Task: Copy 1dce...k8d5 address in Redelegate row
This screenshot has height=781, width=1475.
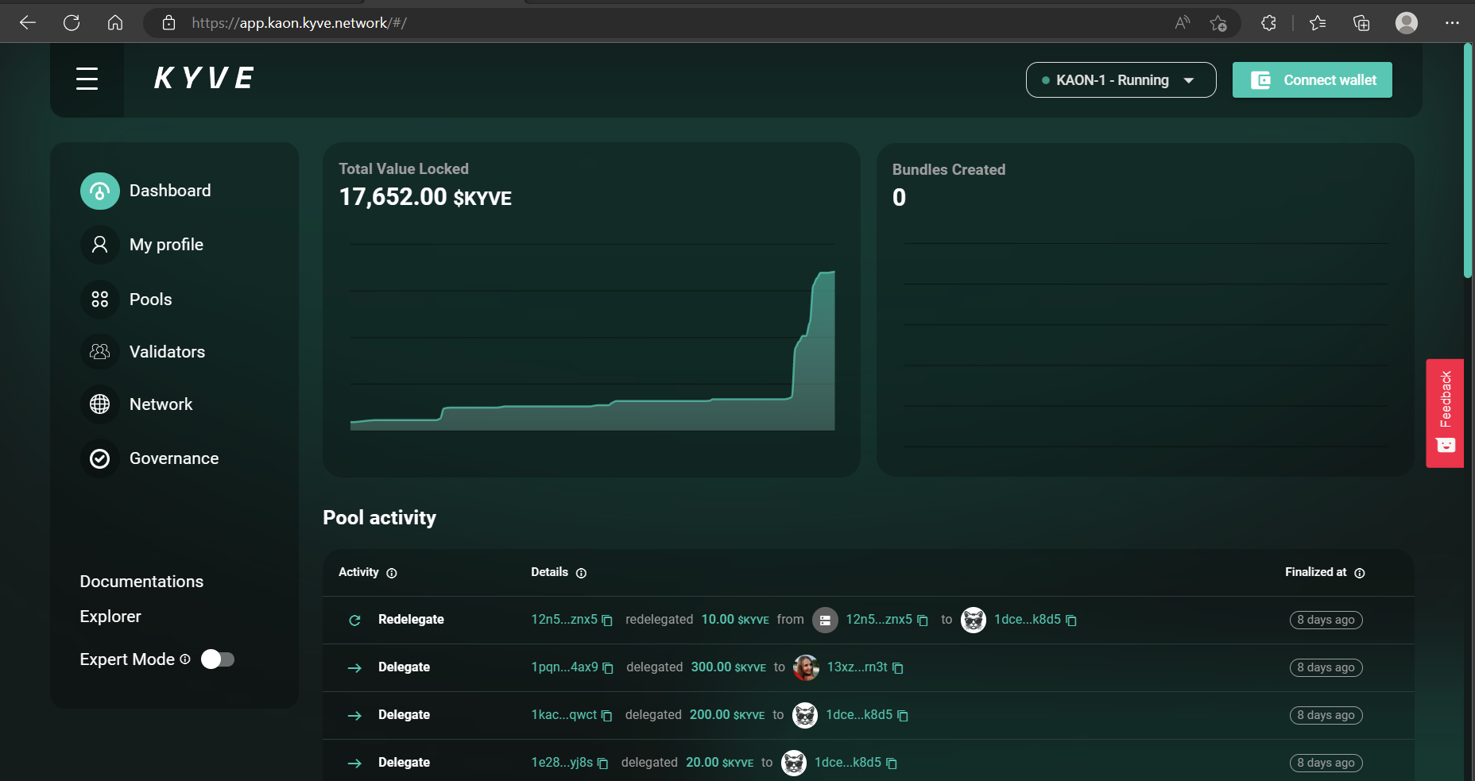Action: (1071, 621)
